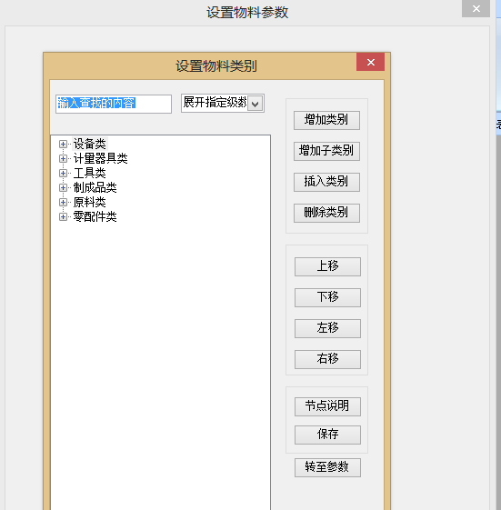Expand the 零配件类 plus icon
The width and height of the screenshot is (501, 510).
pyautogui.click(x=63, y=216)
